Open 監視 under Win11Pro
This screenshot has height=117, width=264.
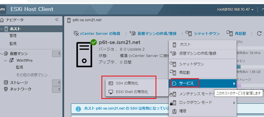tap(20, 67)
